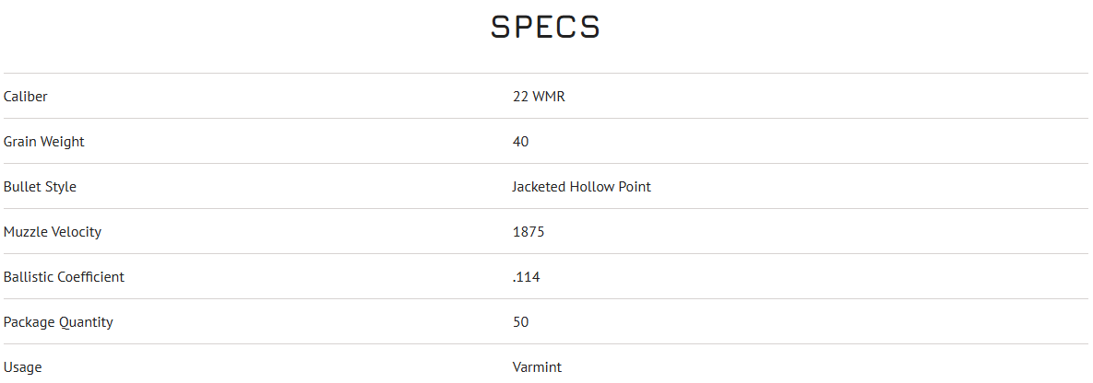1093x383 pixels.
Task: Click the word Quantity in the label
Action: tap(88, 322)
